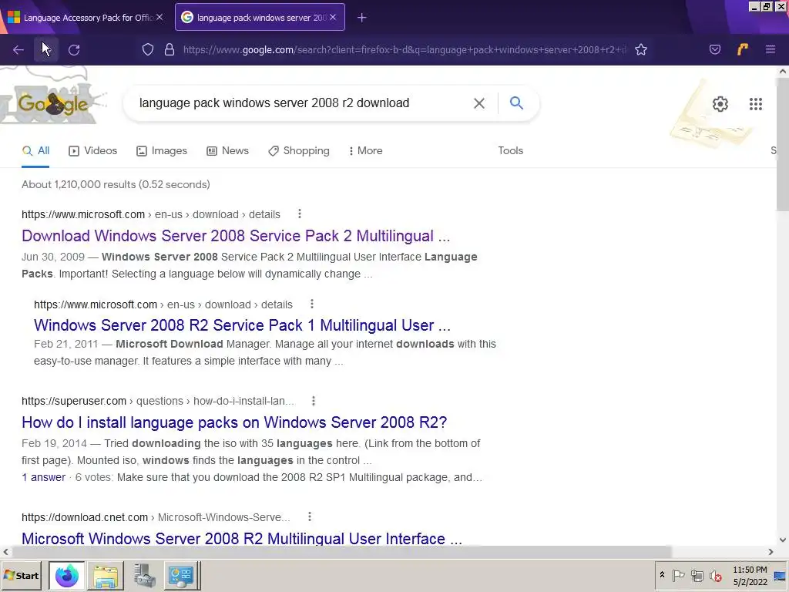
Task: Open Action Center flag icon in tray
Action: click(678, 575)
